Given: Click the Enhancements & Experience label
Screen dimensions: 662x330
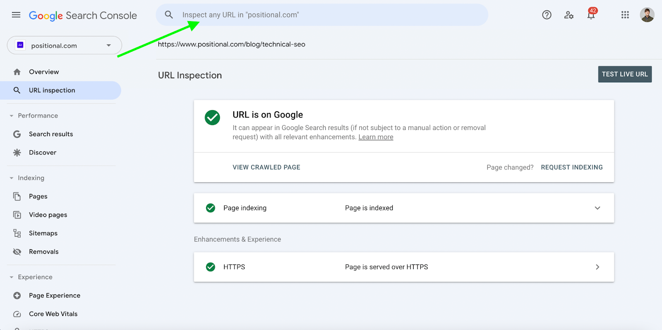Looking at the screenshot, I should [x=237, y=239].
